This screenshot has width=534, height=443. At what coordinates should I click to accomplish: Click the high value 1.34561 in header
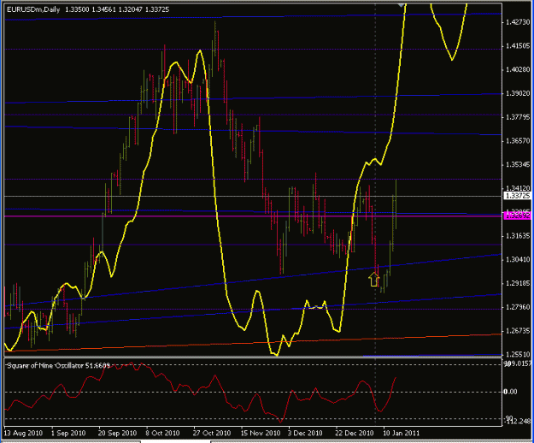coord(103,9)
